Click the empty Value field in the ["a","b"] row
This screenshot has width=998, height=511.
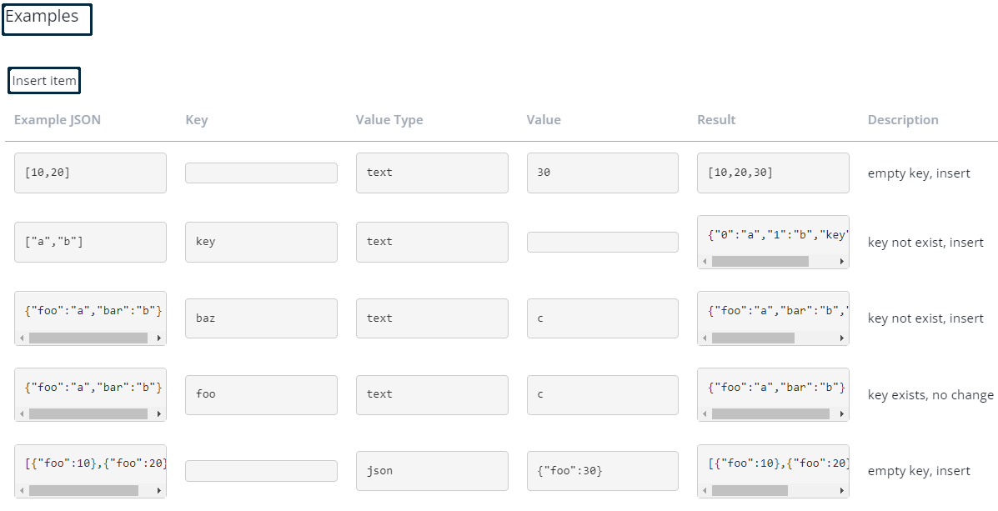602,242
